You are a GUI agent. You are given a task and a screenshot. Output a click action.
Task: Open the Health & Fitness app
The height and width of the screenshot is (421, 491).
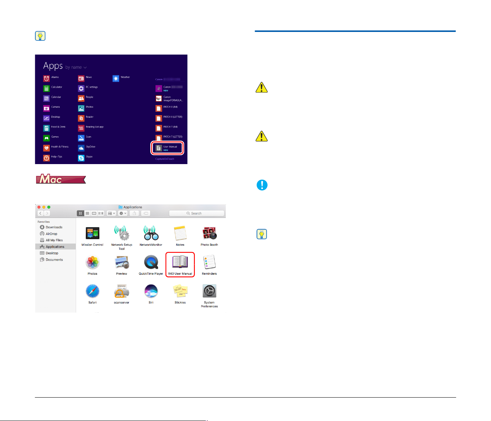click(x=56, y=148)
